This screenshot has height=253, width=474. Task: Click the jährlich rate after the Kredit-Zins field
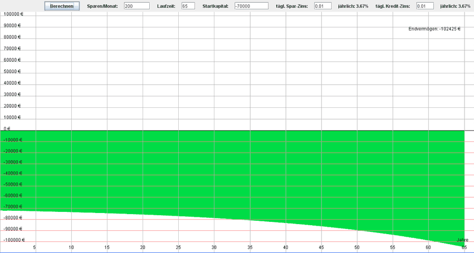(456, 6)
